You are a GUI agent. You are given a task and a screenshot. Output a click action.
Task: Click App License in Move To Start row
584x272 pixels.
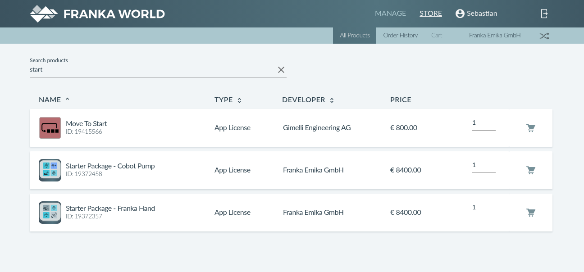point(233,128)
